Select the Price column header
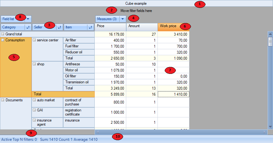The height and width of the screenshot is (143, 273). click(x=110, y=27)
